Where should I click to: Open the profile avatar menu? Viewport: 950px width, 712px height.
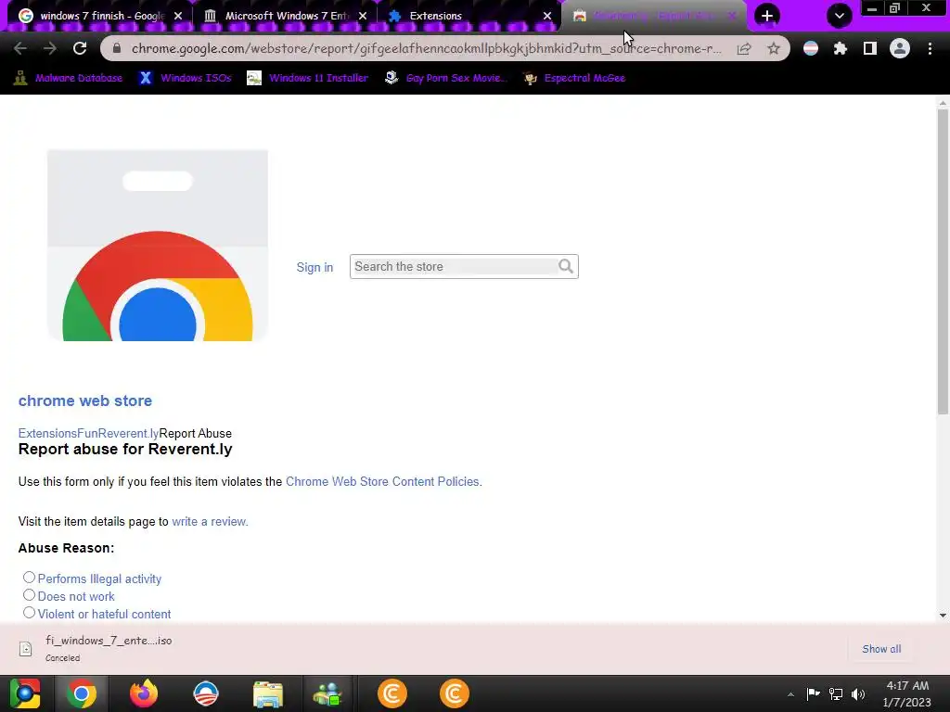click(900, 48)
